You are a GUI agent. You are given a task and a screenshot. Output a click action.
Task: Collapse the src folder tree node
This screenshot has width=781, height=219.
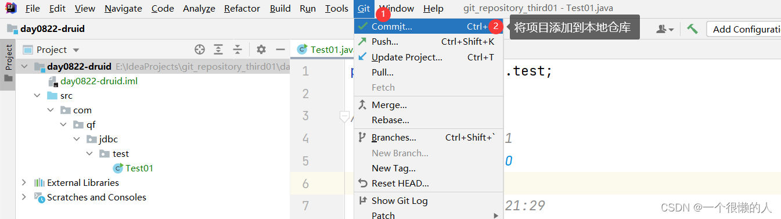coord(37,96)
